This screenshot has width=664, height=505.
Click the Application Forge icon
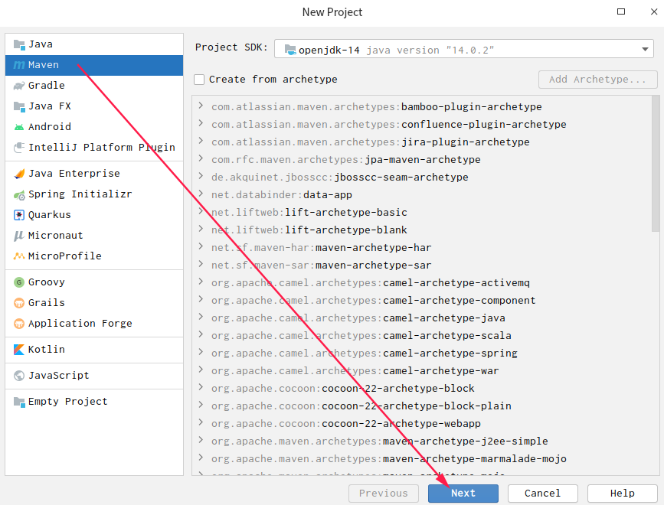click(19, 324)
